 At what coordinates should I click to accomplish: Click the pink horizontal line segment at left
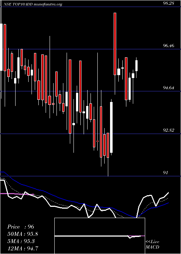pos(17,194)
